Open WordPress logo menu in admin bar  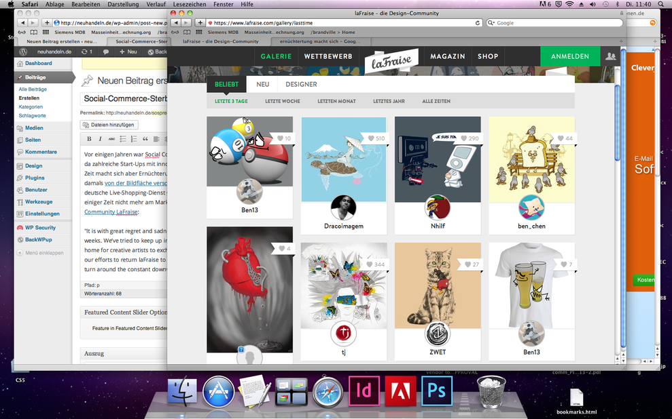click(x=23, y=52)
